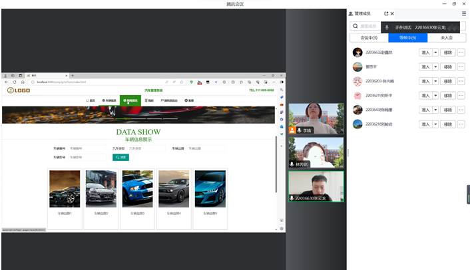This screenshot has width=470, height=270.
Task: Click the collapse handle between video and members panel
Action: click(x=348, y=152)
